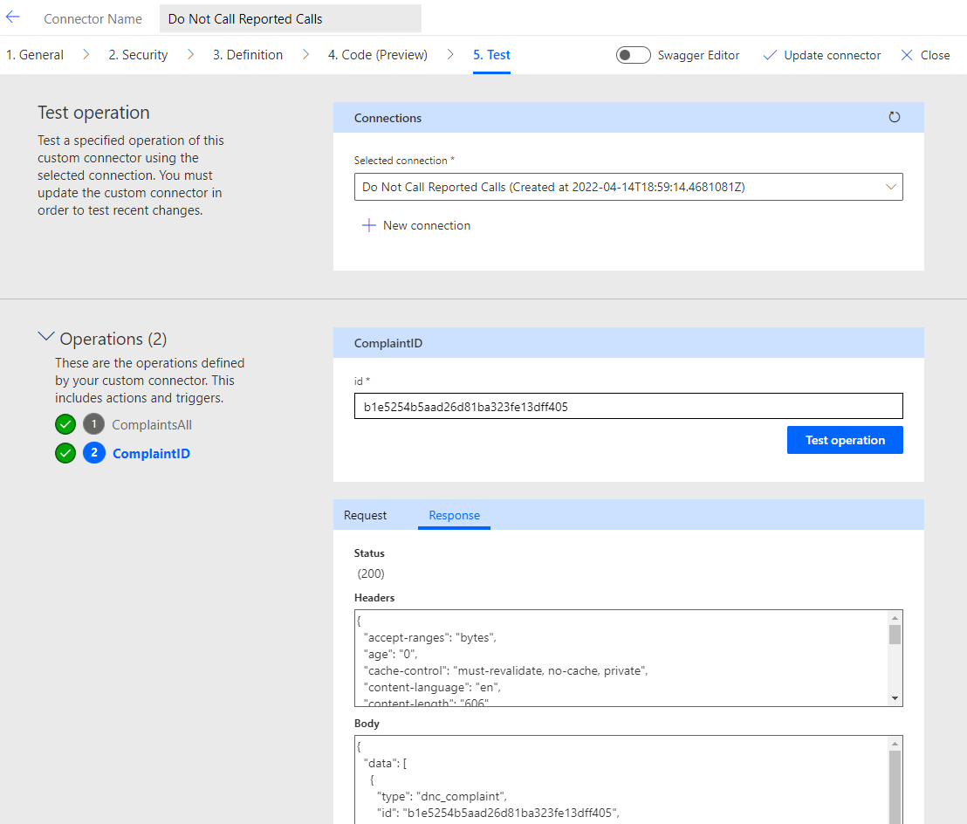This screenshot has width=967, height=824.
Task: Click Headers box scrollbar up arrow
Action: (x=895, y=617)
